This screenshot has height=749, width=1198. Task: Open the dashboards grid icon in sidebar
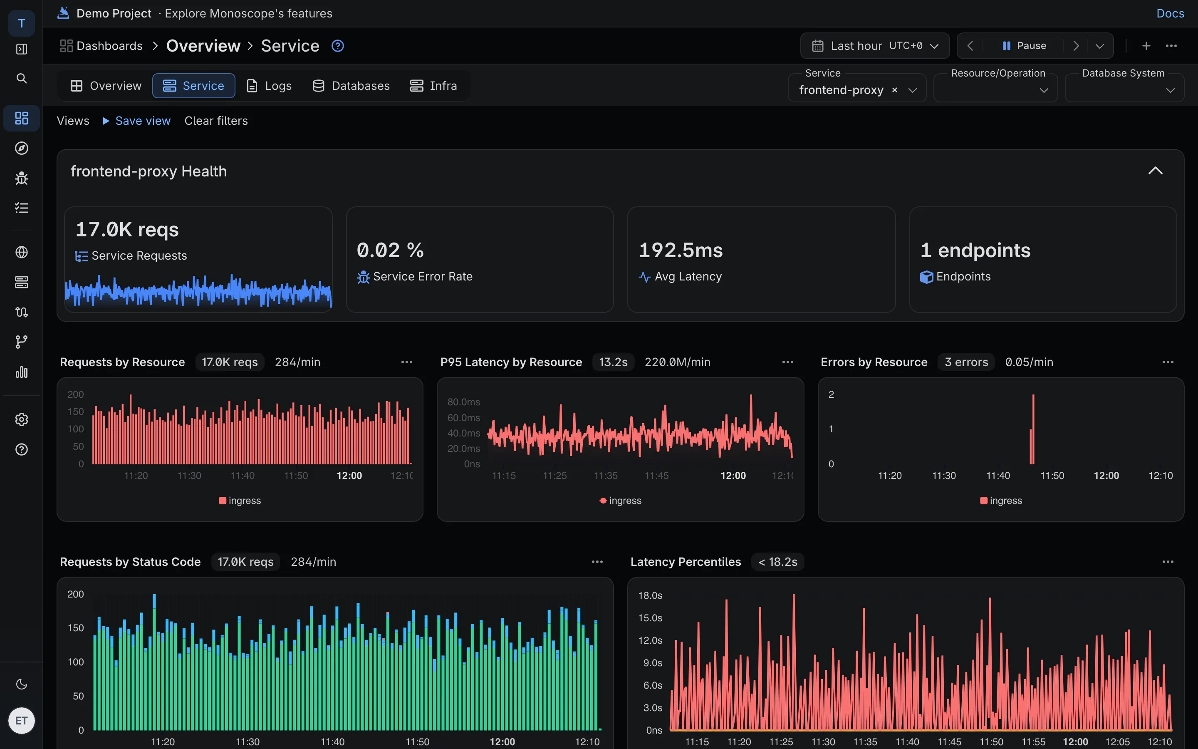[21, 118]
